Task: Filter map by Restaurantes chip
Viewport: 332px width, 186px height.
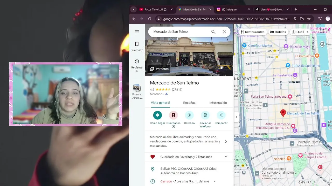Action: click(x=252, y=32)
